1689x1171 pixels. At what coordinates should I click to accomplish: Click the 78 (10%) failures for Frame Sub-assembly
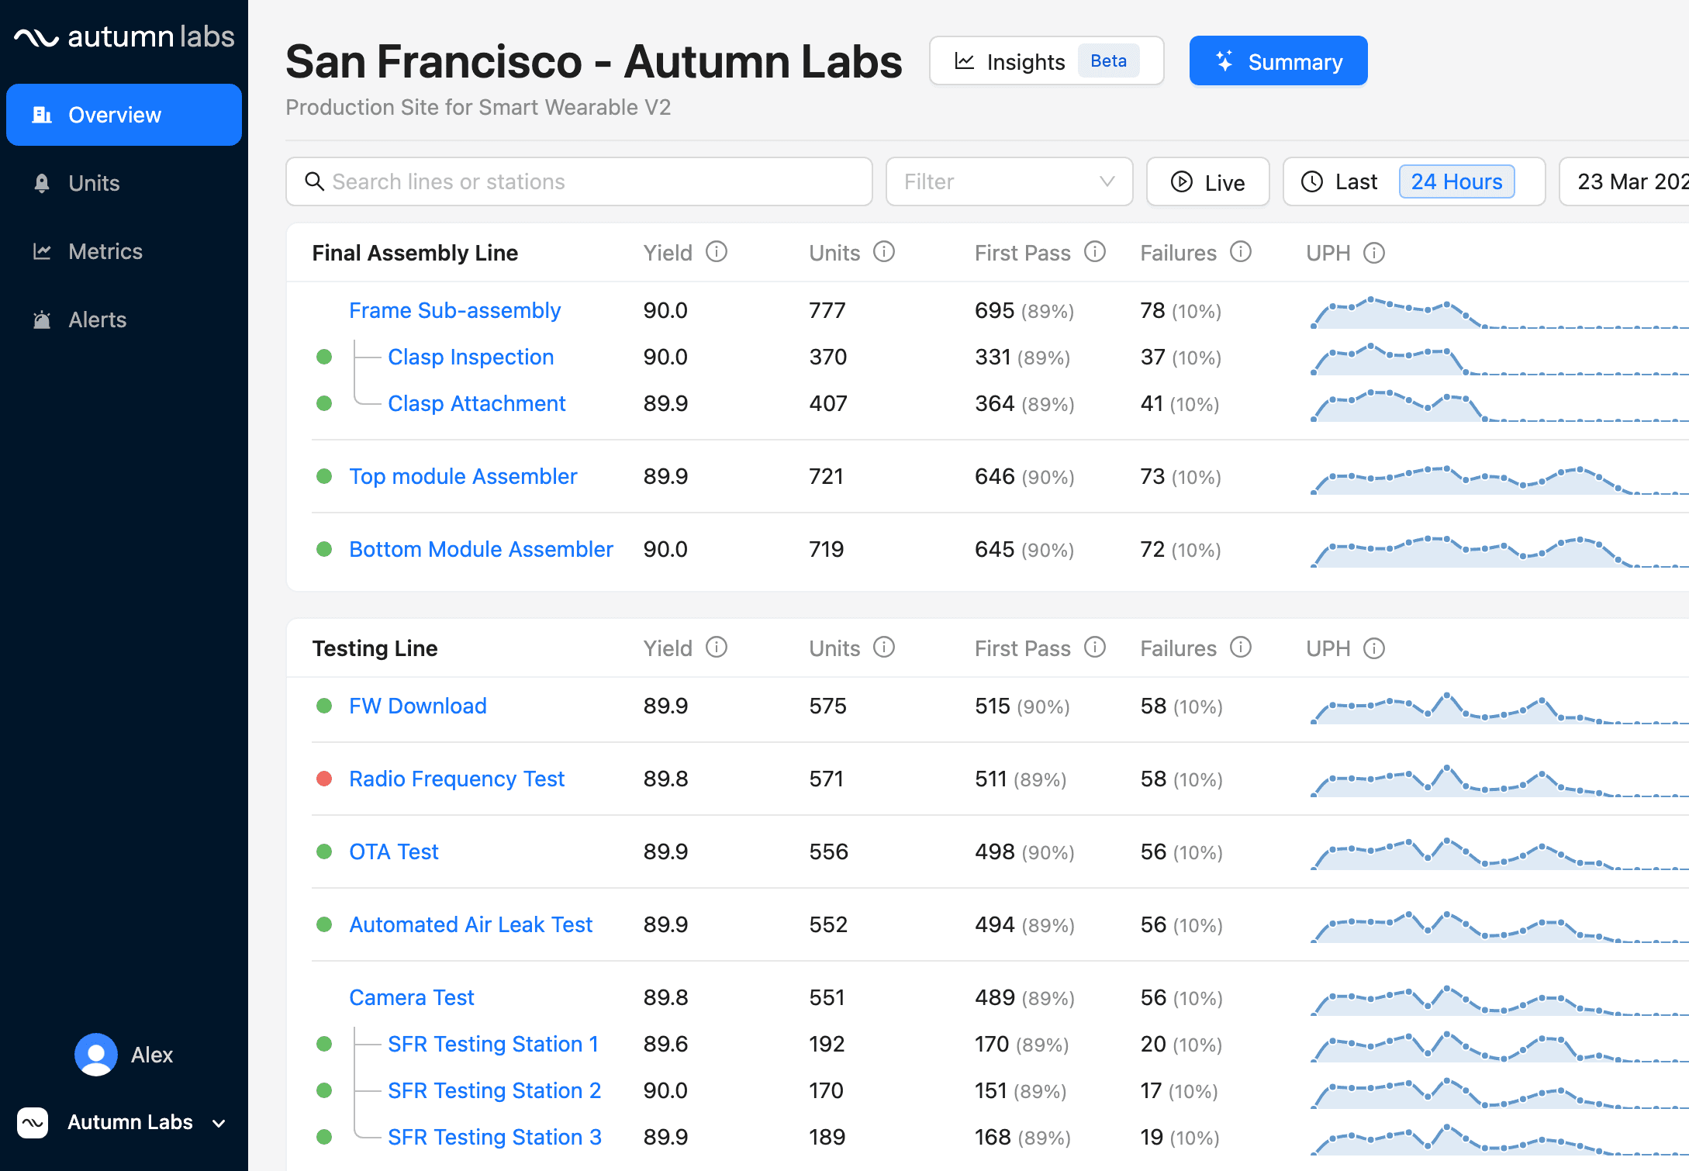tap(1180, 310)
